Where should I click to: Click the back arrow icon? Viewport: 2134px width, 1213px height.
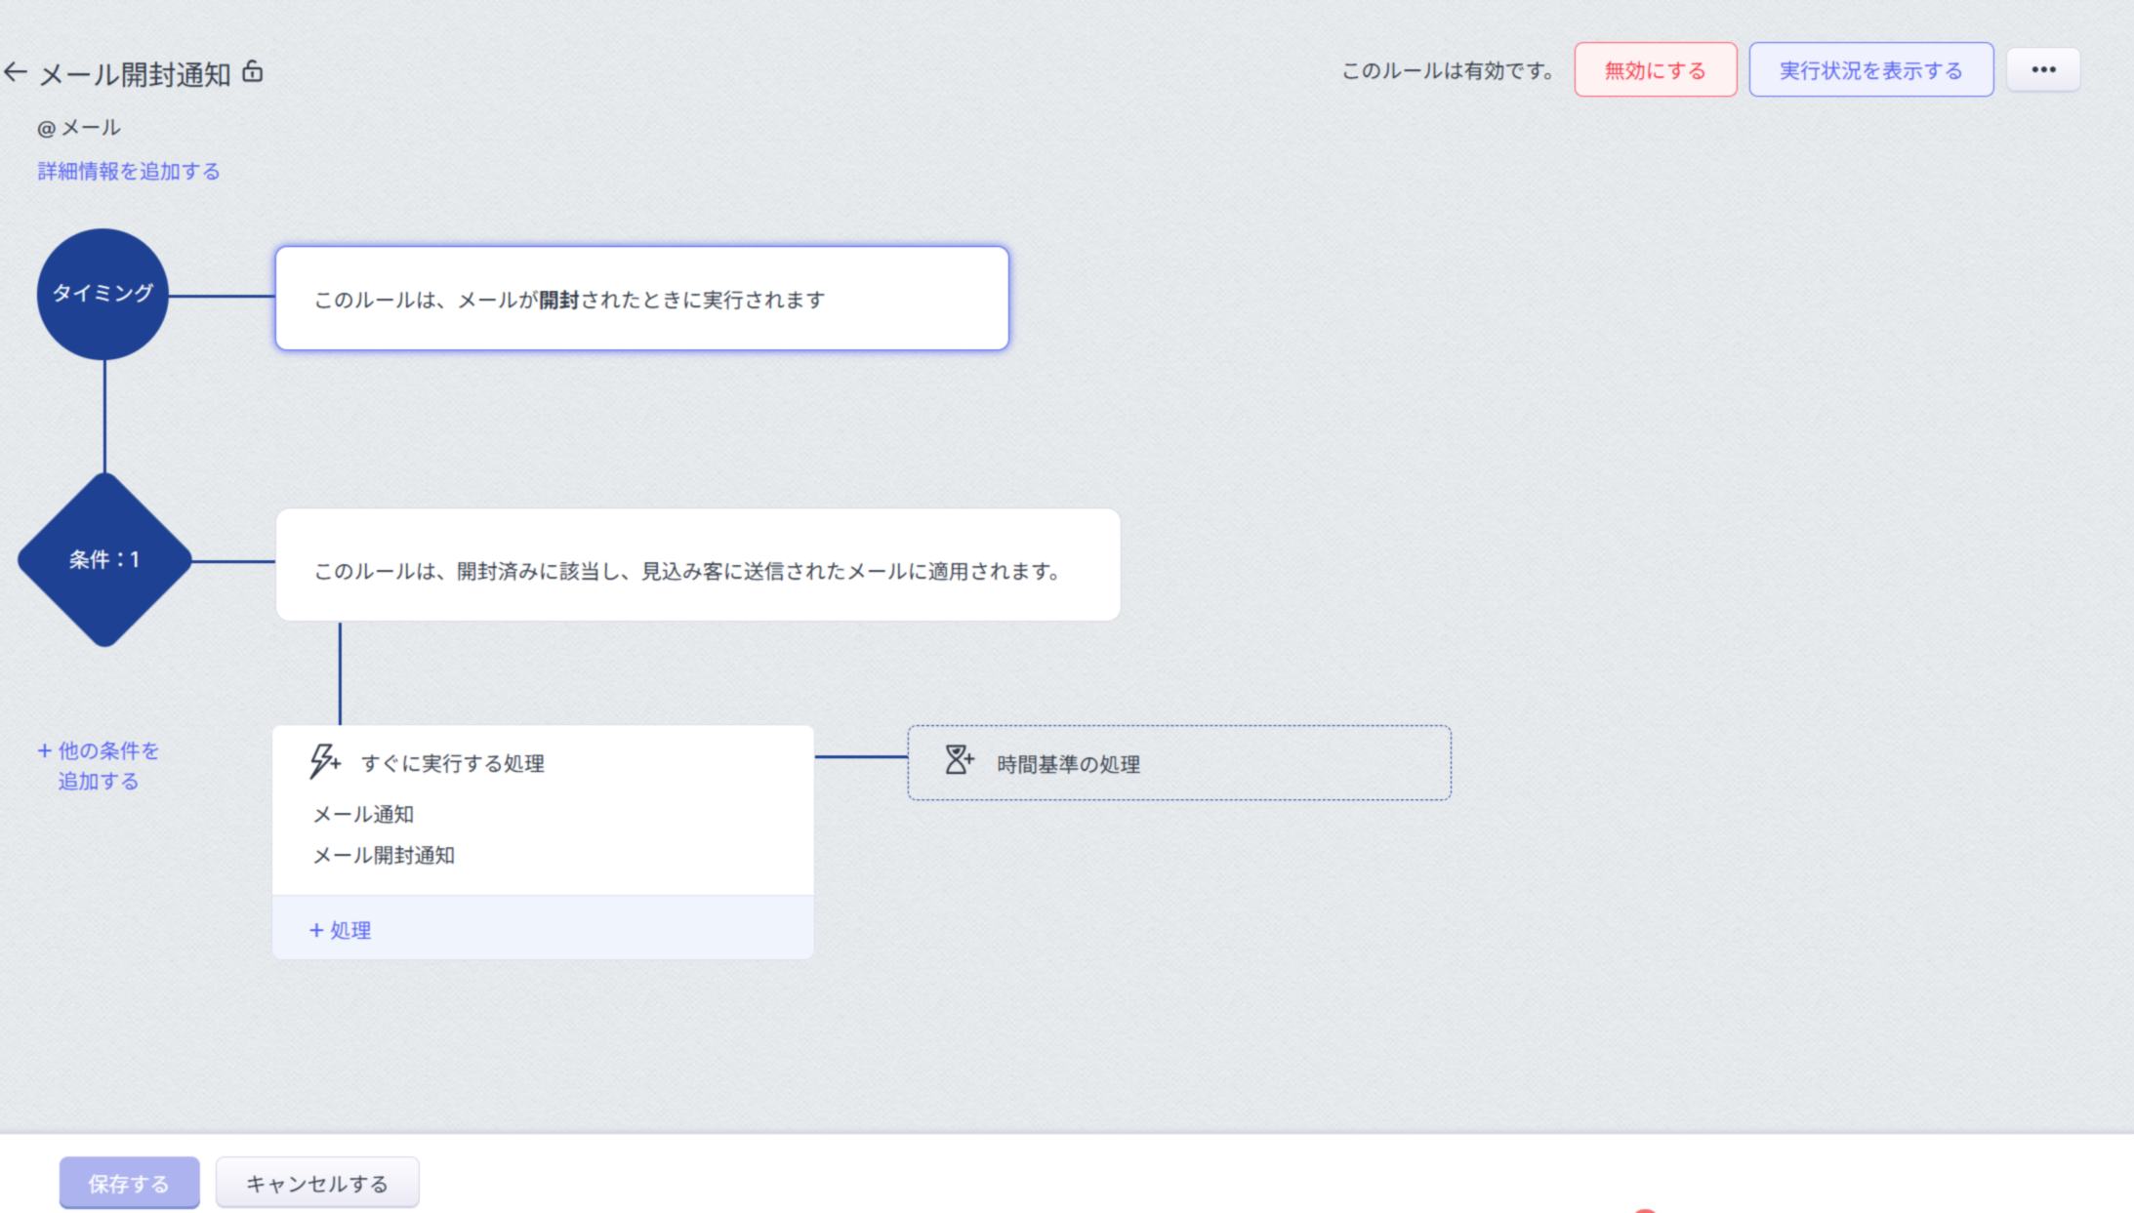point(16,72)
